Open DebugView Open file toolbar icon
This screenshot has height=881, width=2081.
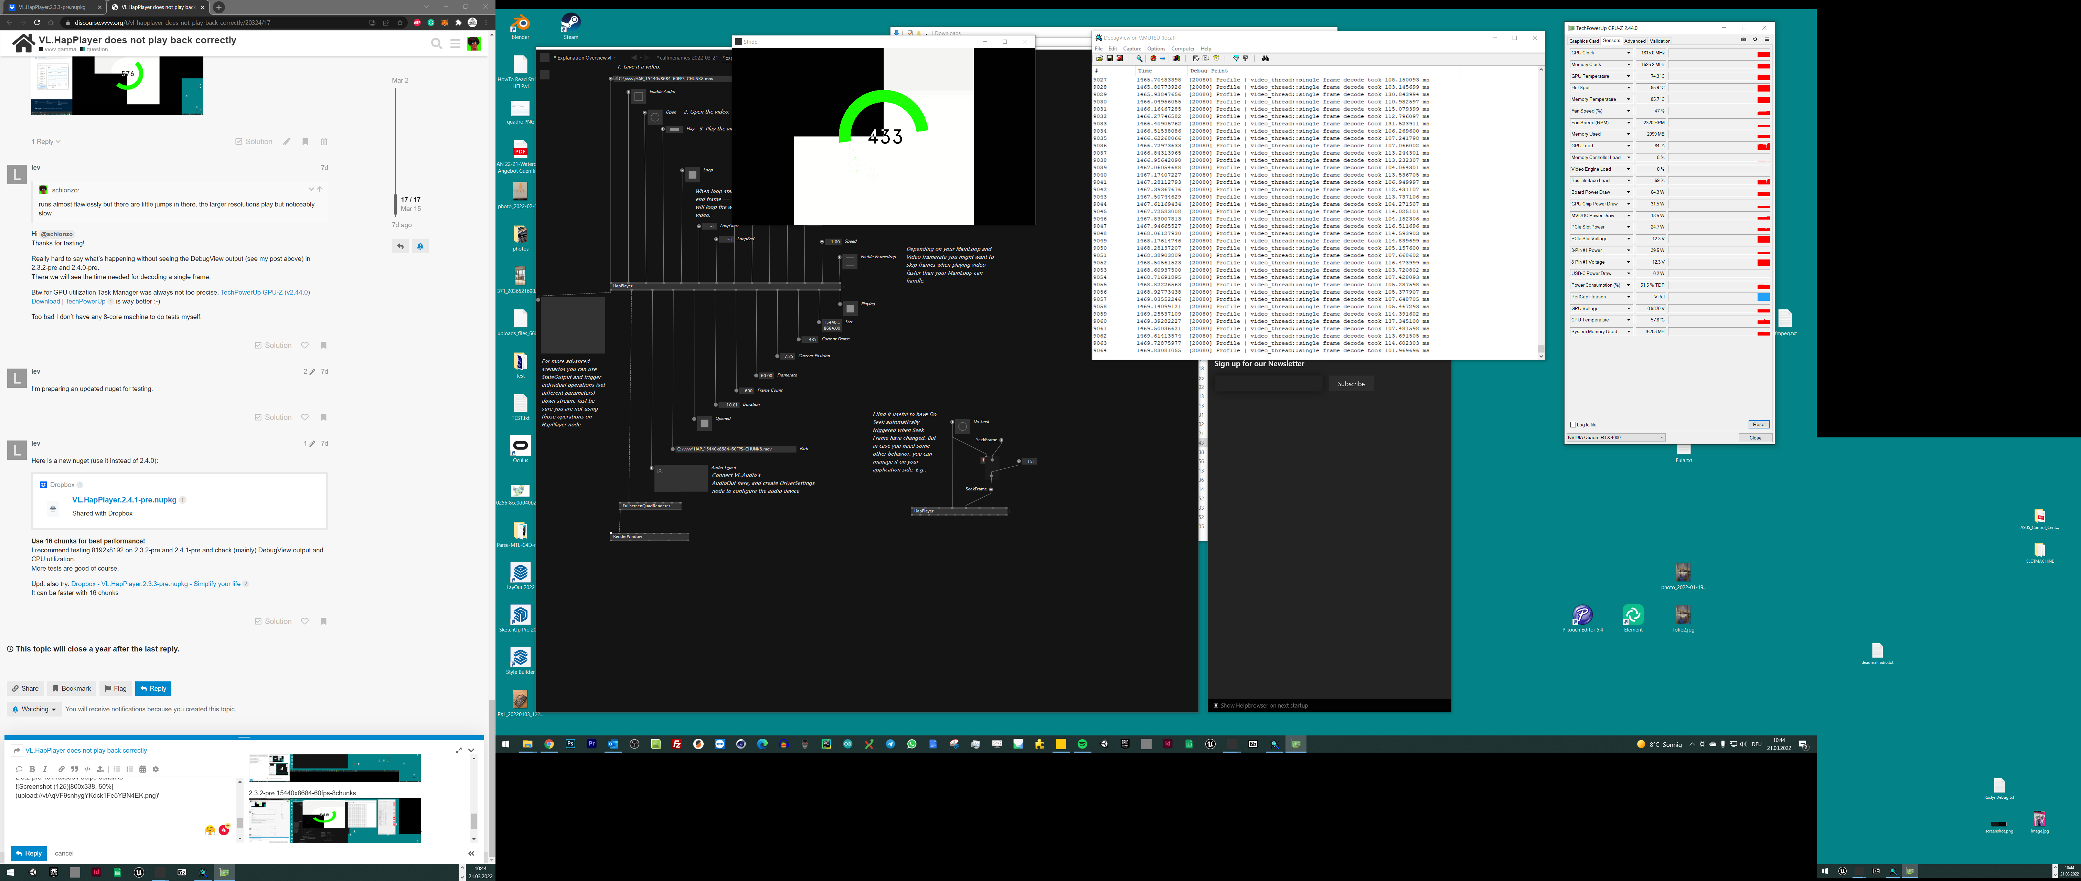click(1099, 58)
